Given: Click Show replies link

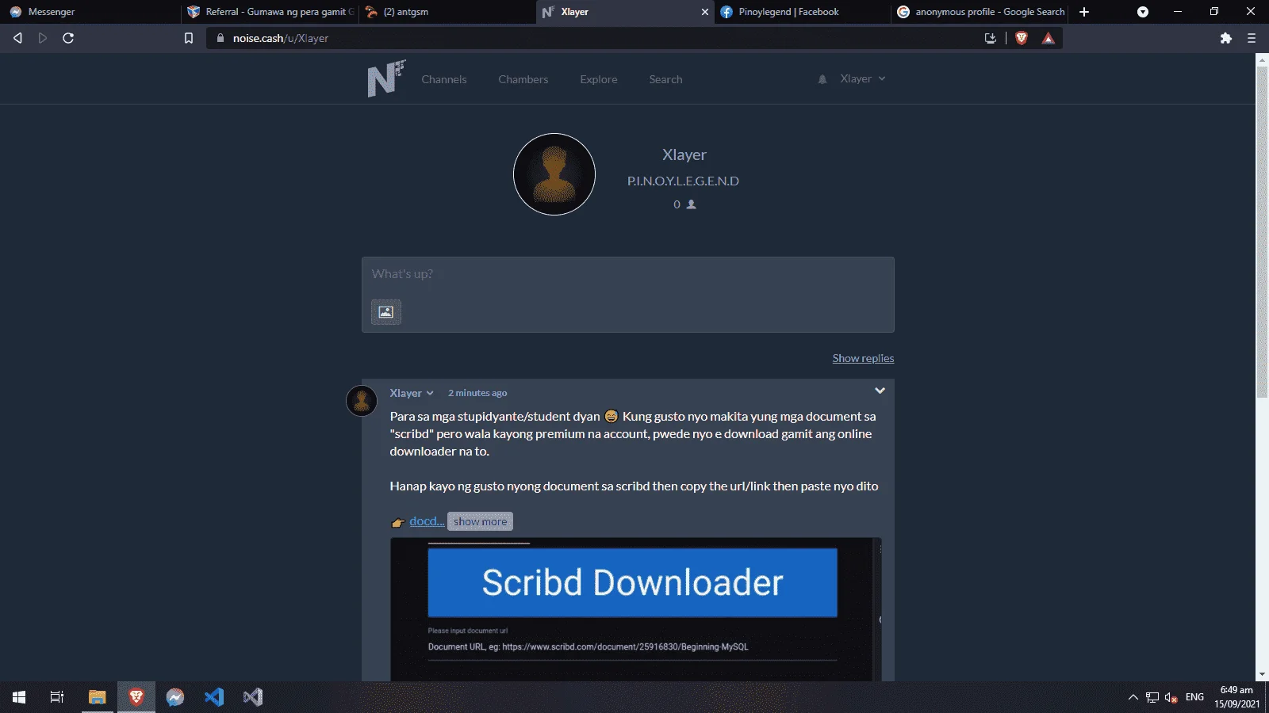Looking at the screenshot, I should (863, 358).
